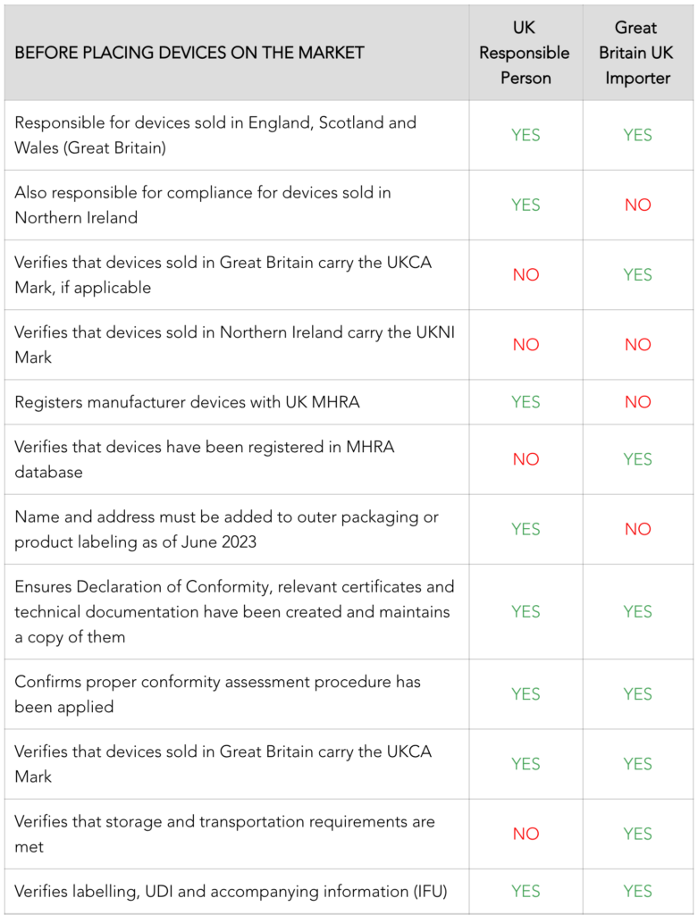Select the "Name and address" June 2023 row text
The height and width of the screenshot is (915, 698).
tap(226, 529)
